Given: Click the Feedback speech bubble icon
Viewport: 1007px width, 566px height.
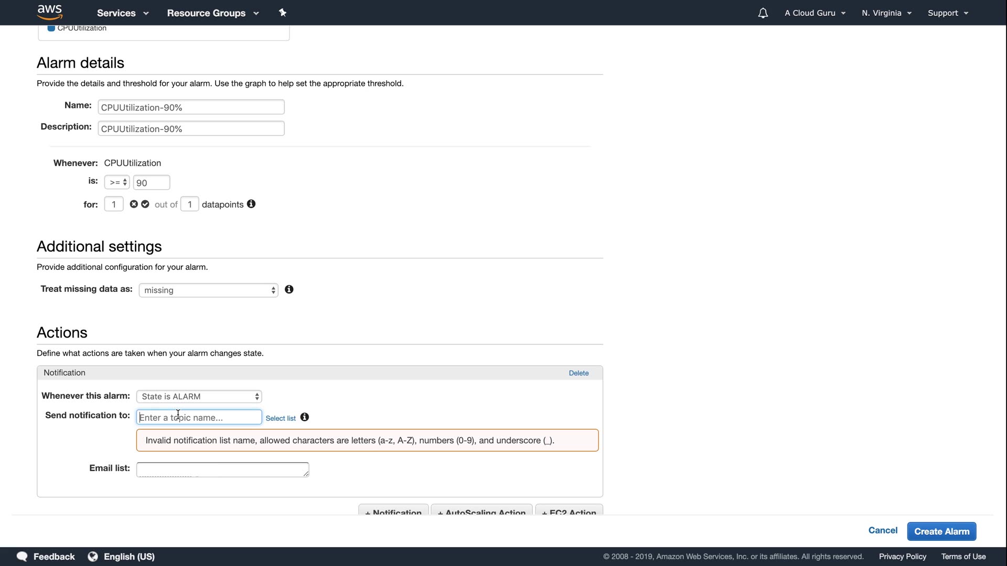Looking at the screenshot, I should click(22, 557).
